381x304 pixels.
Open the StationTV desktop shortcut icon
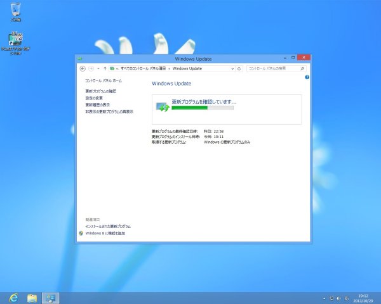tap(15, 42)
